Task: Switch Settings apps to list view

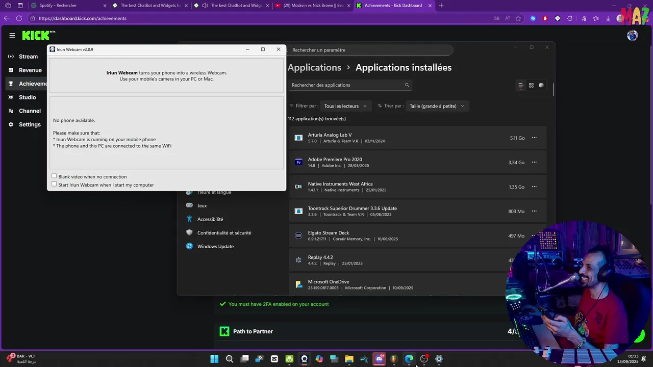Action: click(520, 85)
